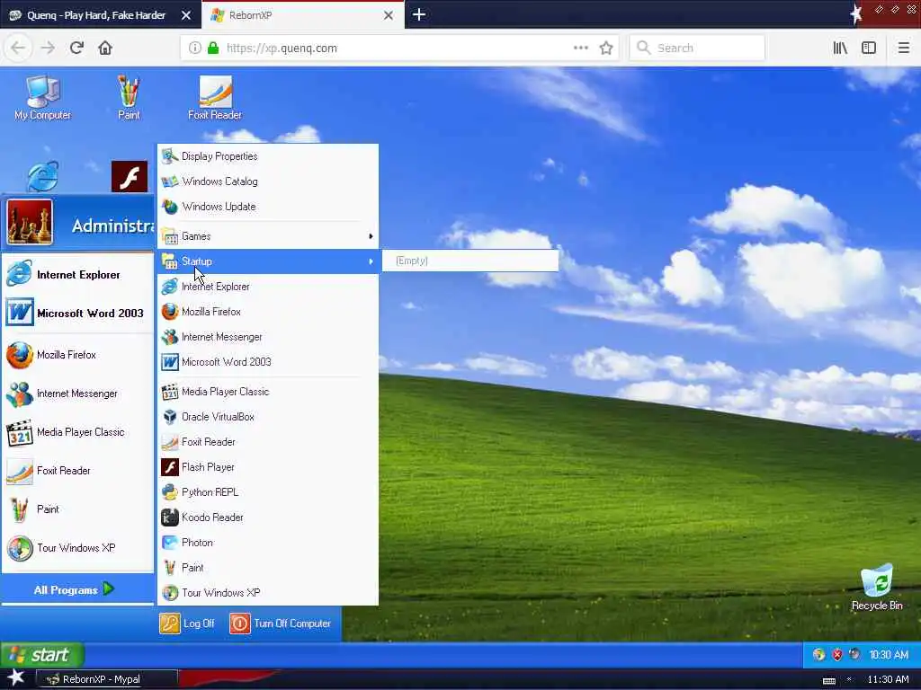Open My Computer desktop icon
Image resolution: width=921 pixels, height=690 pixels.
click(x=42, y=97)
